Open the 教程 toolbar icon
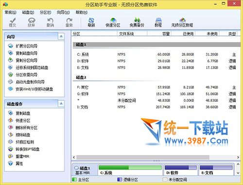243x185 pixels. (x=158, y=22)
